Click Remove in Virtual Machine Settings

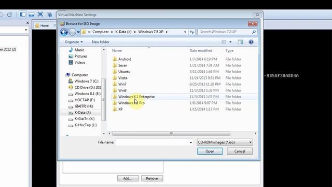coord(152,178)
